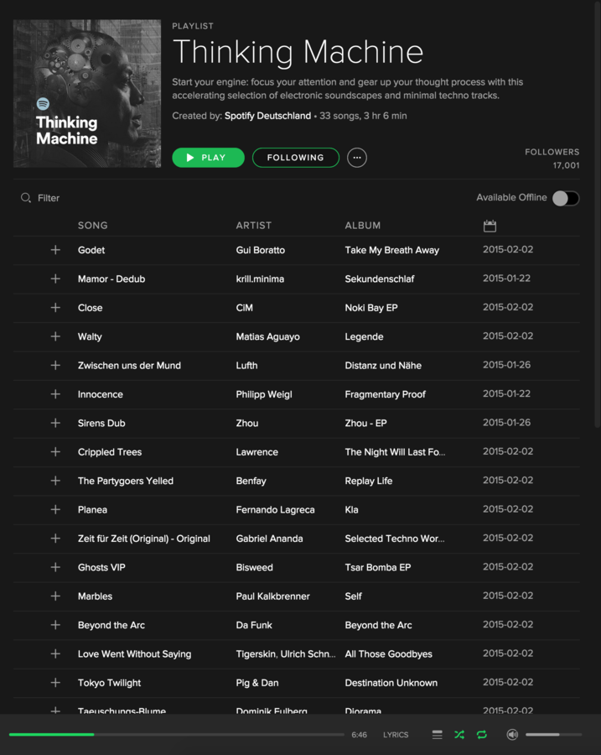
Task: Click the Thinking Machine playlist cover art
Action: click(87, 93)
